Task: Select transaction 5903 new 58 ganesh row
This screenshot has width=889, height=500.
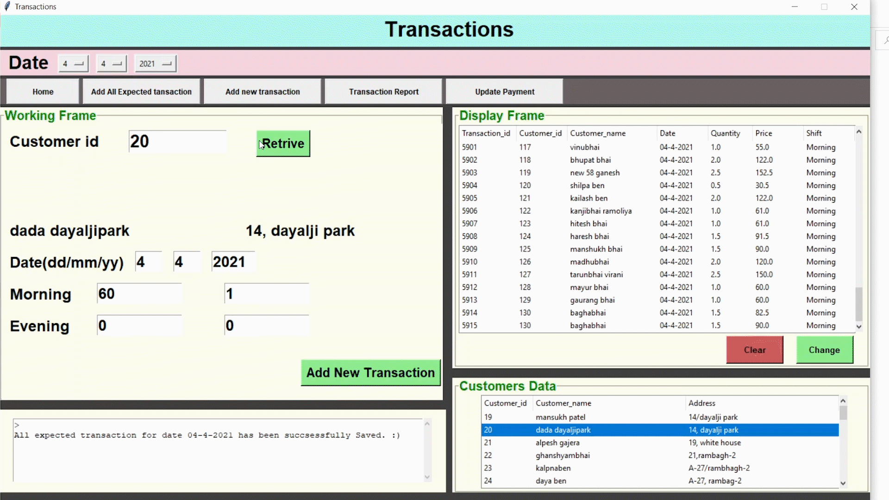Action: [x=657, y=173]
